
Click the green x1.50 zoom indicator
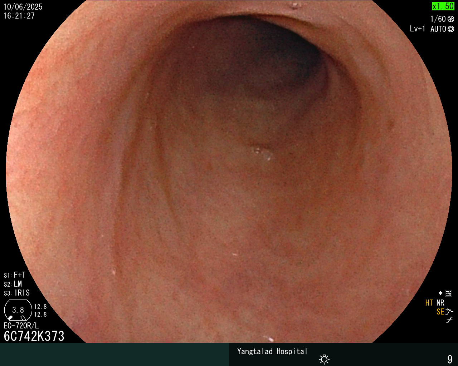443,6
